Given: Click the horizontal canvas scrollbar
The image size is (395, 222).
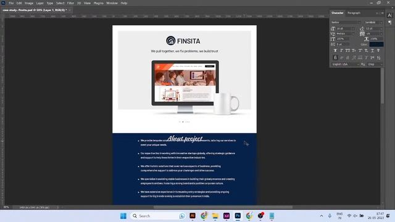Looking at the screenshot, I should coord(223,207).
